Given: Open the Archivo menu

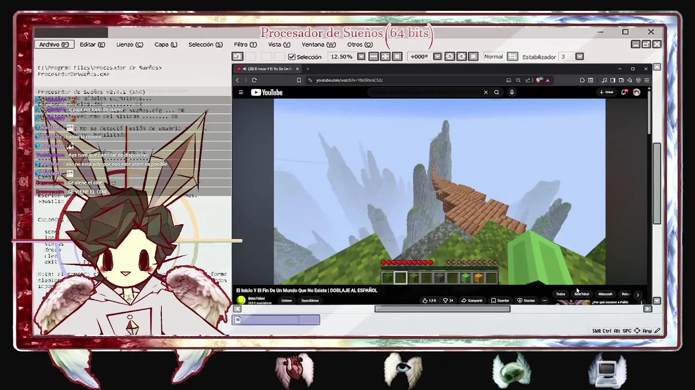Looking at the screenshot, I should point(54,44).
